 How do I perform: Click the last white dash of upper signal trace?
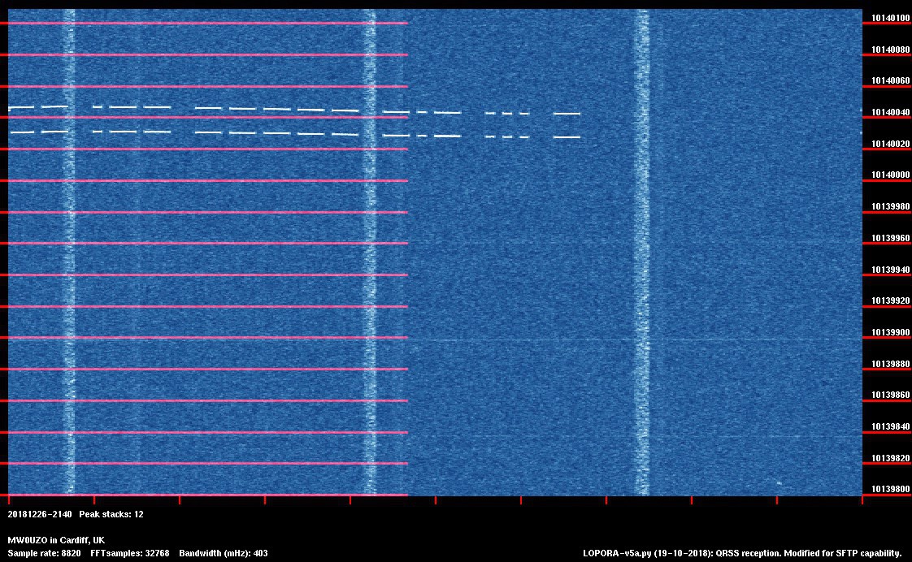[x=567, y=114]
